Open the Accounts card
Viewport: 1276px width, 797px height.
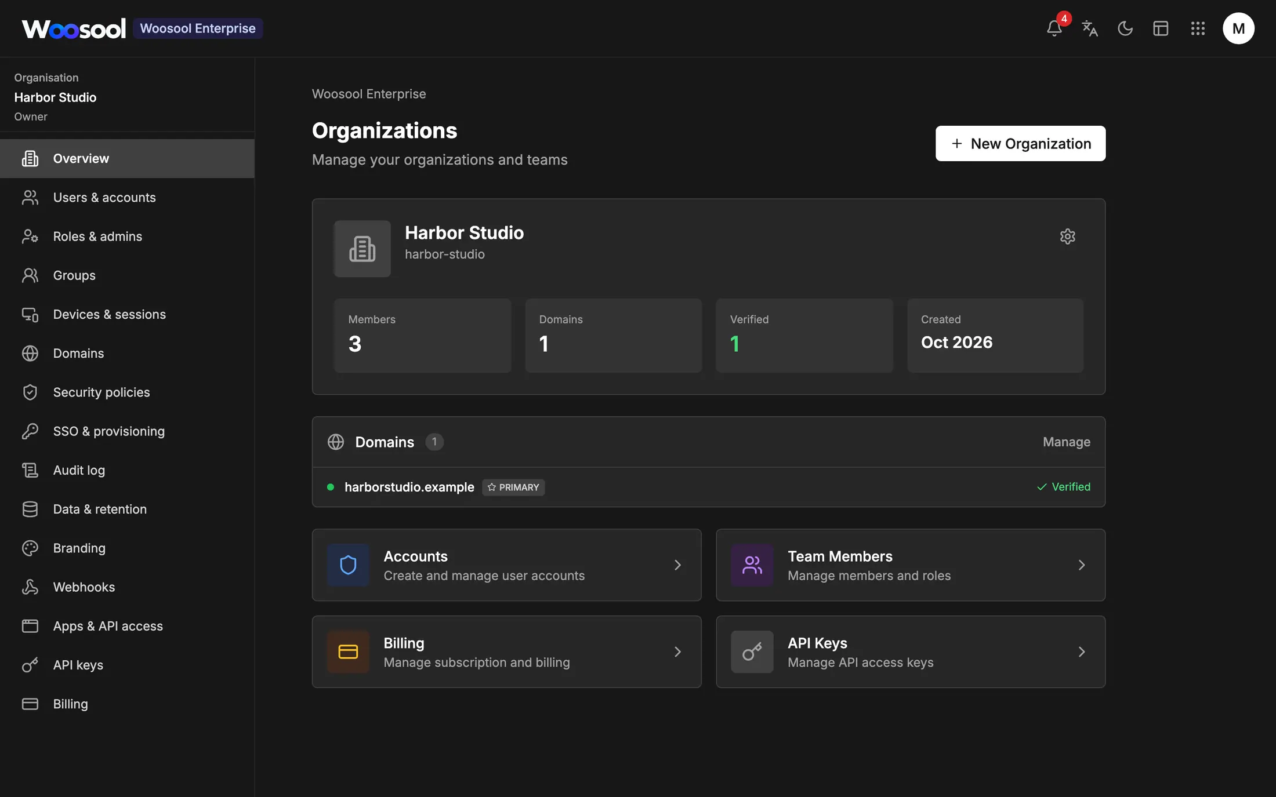click(x=506, y=565)
